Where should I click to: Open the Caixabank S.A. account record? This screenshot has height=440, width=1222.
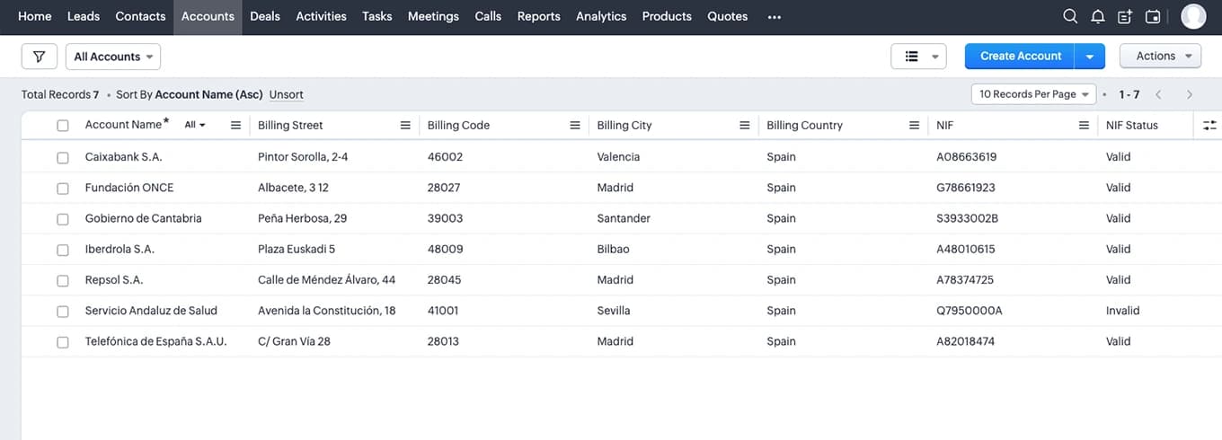pyautogui.click(x=124, y=157)
